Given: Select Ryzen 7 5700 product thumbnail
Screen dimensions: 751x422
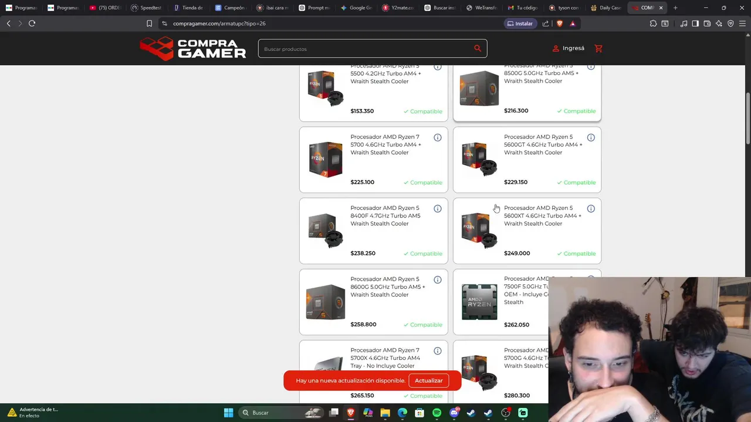Looking at the screenshot, I should click(x=326, y=159).
